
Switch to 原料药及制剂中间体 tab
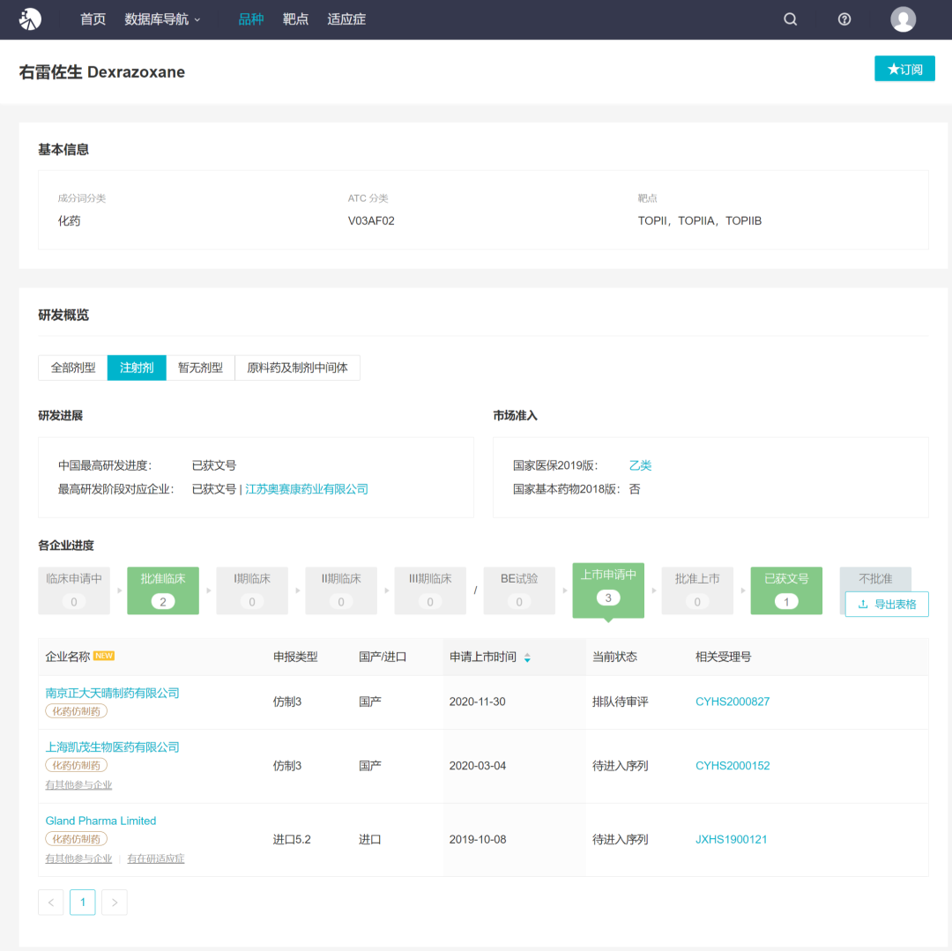coord(297,368)
